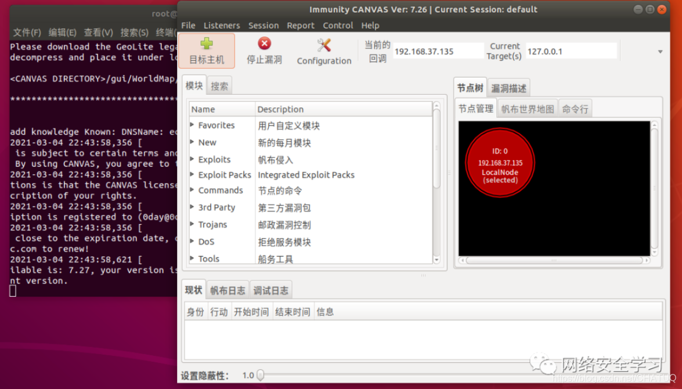This screenshot has width=682, height=389.
Task: Expand the Exploits tree node
Action: 192,159
